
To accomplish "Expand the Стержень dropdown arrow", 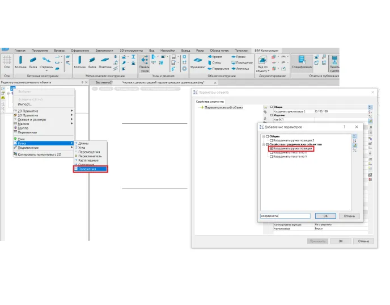I will coord(46,70).
